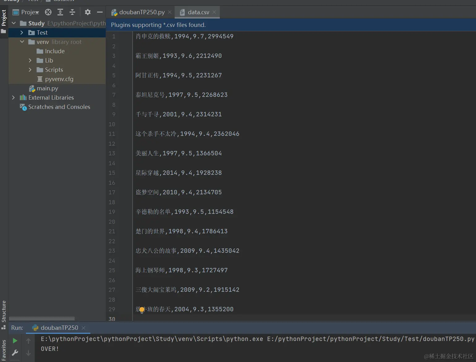Screen dimensions: 476x362
Task: Expand the Test folder
Action: (x=22, y=32)
